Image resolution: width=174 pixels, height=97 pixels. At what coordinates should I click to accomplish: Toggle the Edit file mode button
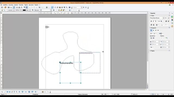point(14,7)
